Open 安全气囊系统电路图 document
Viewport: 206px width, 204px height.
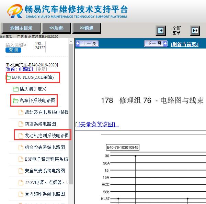tap(45, 171)
